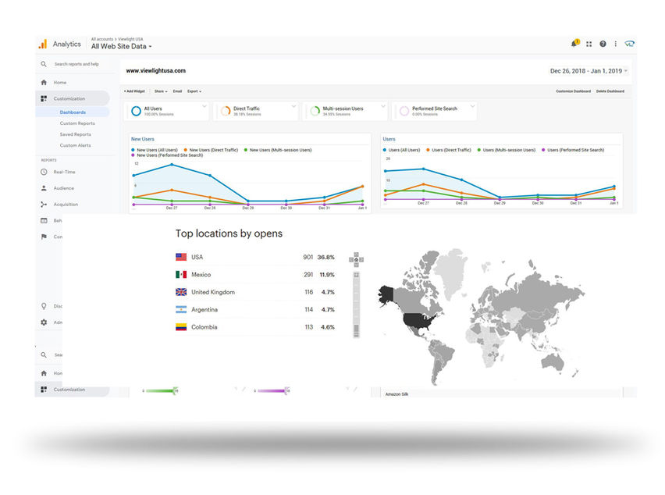Open the Real-Time clock icon report
Image resolution: width=665 pixels, height=495 pixels.
coord(44,172)
